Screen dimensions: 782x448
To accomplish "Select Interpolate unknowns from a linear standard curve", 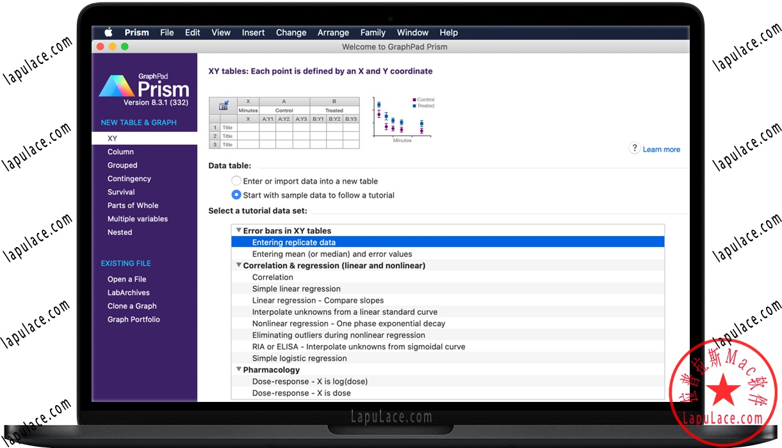I will click(x=448, y=312).
